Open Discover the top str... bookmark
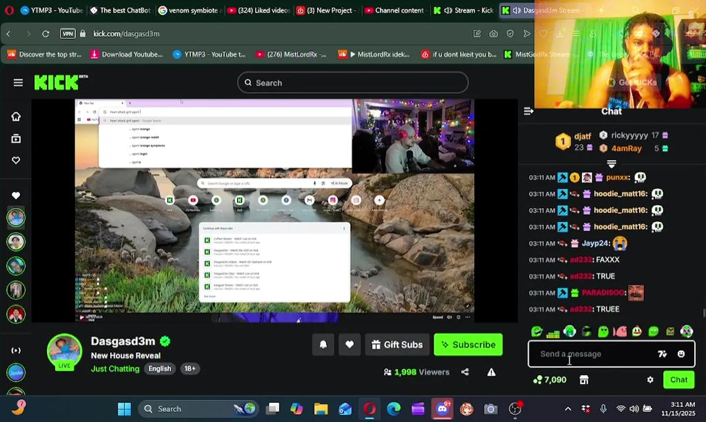The width and height of the screenshot is (706, 422). pos(45,55)
